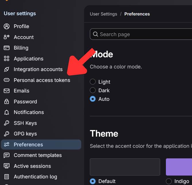Choose the Indigo theme radio button

(169, 181)
